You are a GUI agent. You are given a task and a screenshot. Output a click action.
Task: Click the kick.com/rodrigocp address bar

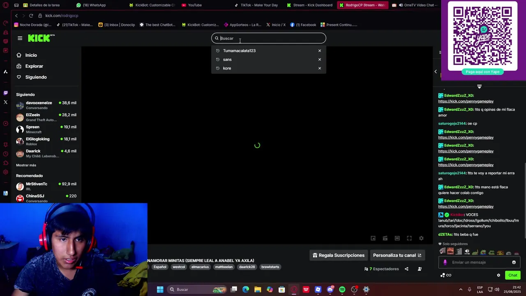coord(62,16)
